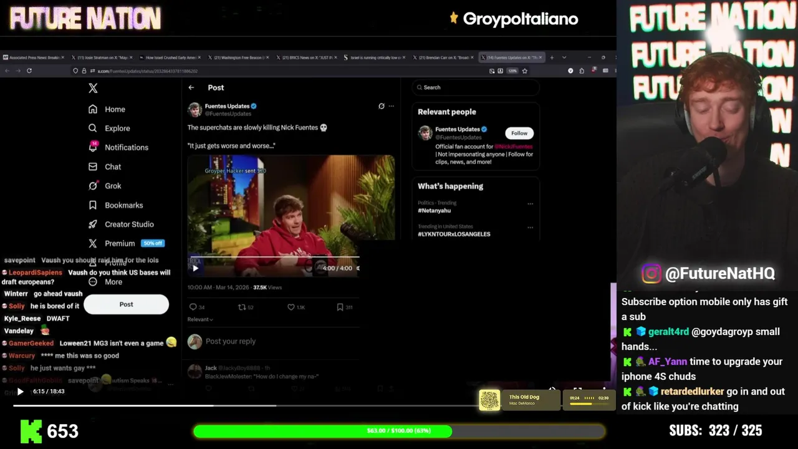This screenshot has height=449, width=798.
Task: Click username LeopardiSapiens in chat
Action: 36,273
